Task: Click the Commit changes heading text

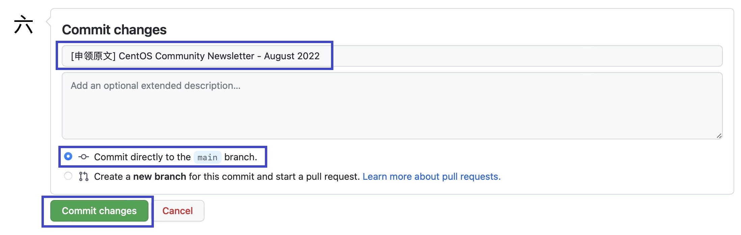Action: pos(114,30)
